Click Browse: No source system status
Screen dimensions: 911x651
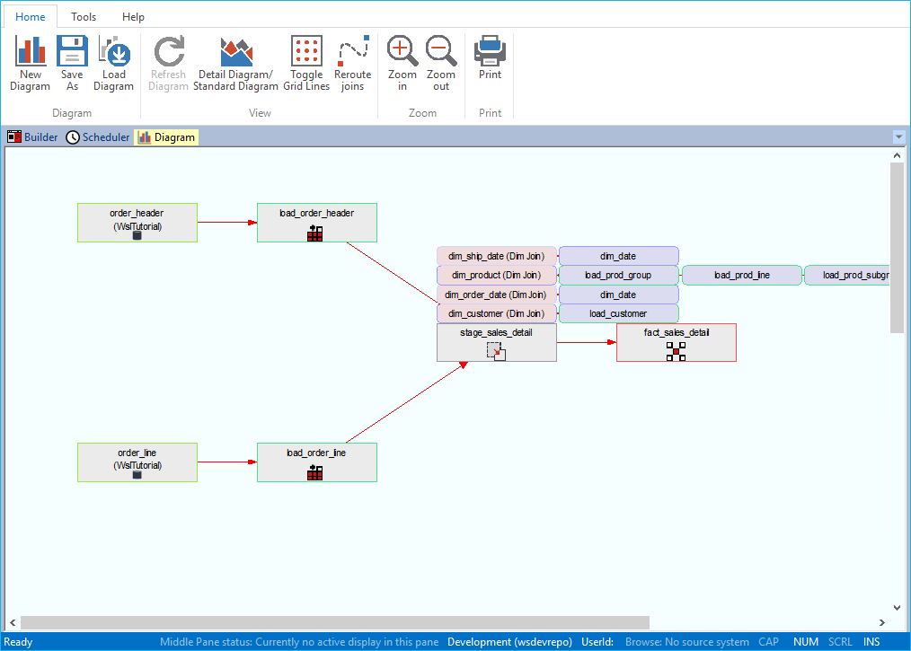click(686, 642)
